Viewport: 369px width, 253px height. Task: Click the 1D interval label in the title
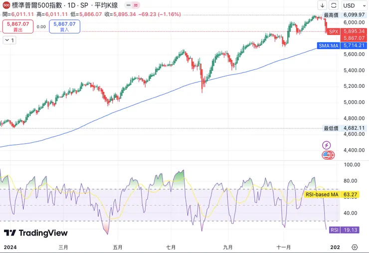point(71,5)
